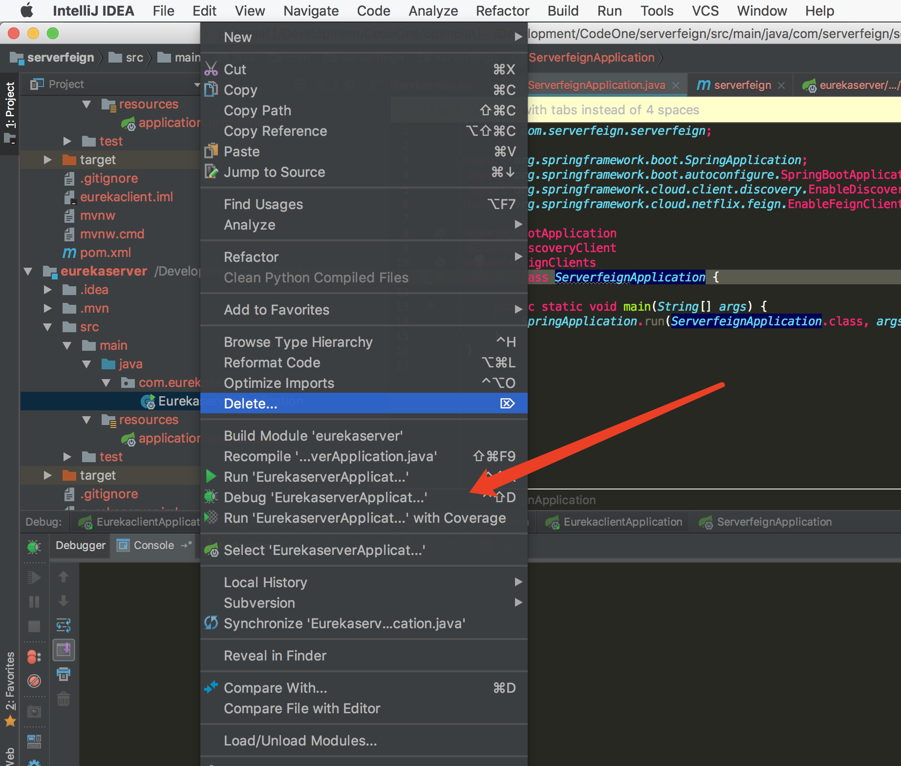The image size is (901, 766).
Task: Open View Breakpoints red circles icon
Action: pyautogui.click(x=34, y=657)
